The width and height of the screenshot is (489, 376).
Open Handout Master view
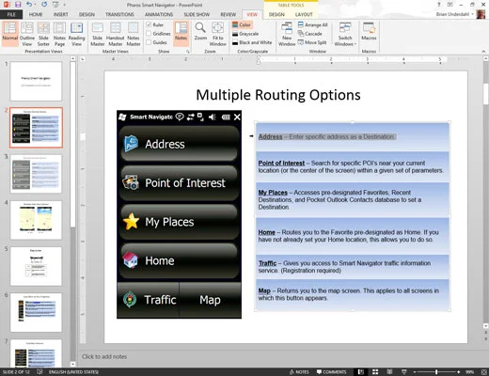coord(116,35)
